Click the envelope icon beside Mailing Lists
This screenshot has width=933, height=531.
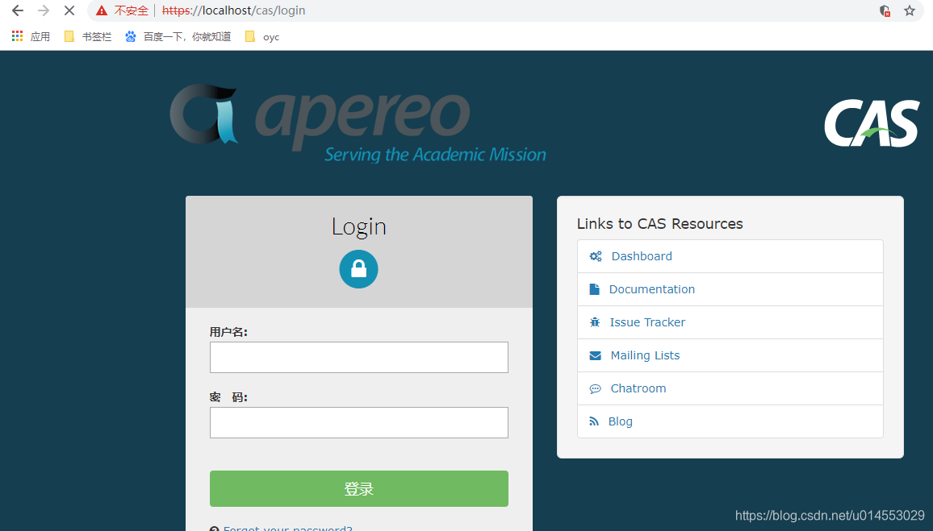coord(595,355)
